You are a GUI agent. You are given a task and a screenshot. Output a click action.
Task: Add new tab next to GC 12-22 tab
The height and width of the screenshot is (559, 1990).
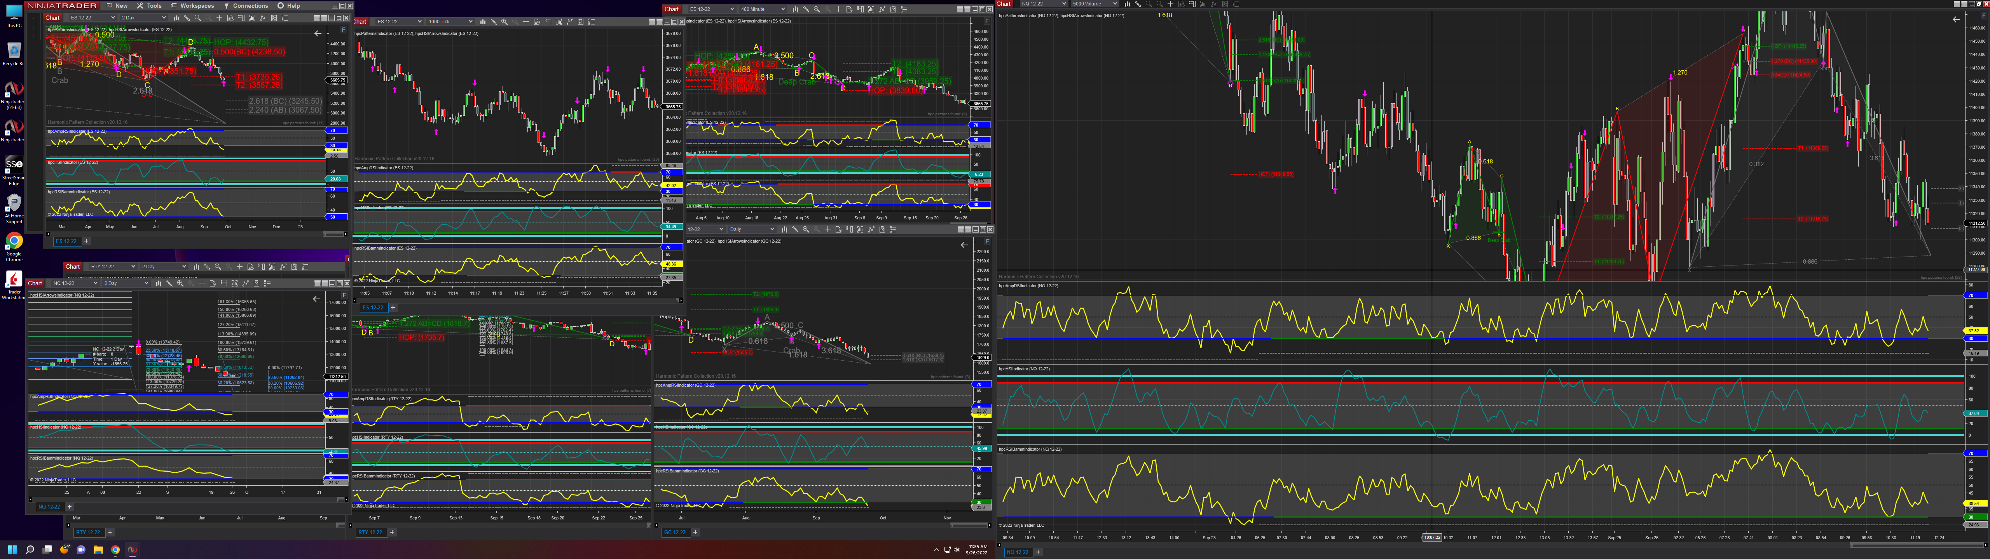695,532
